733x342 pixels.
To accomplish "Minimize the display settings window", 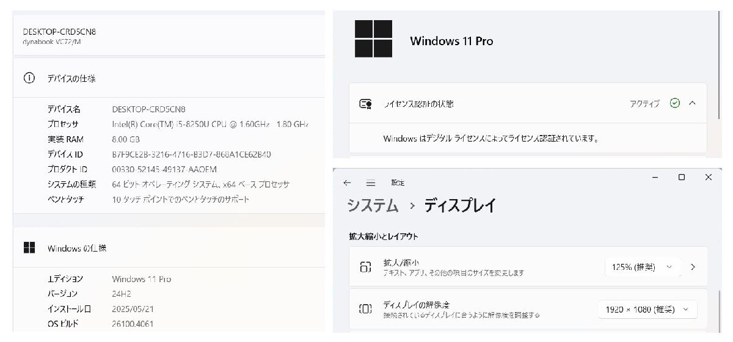I will (x=655, y=177).
